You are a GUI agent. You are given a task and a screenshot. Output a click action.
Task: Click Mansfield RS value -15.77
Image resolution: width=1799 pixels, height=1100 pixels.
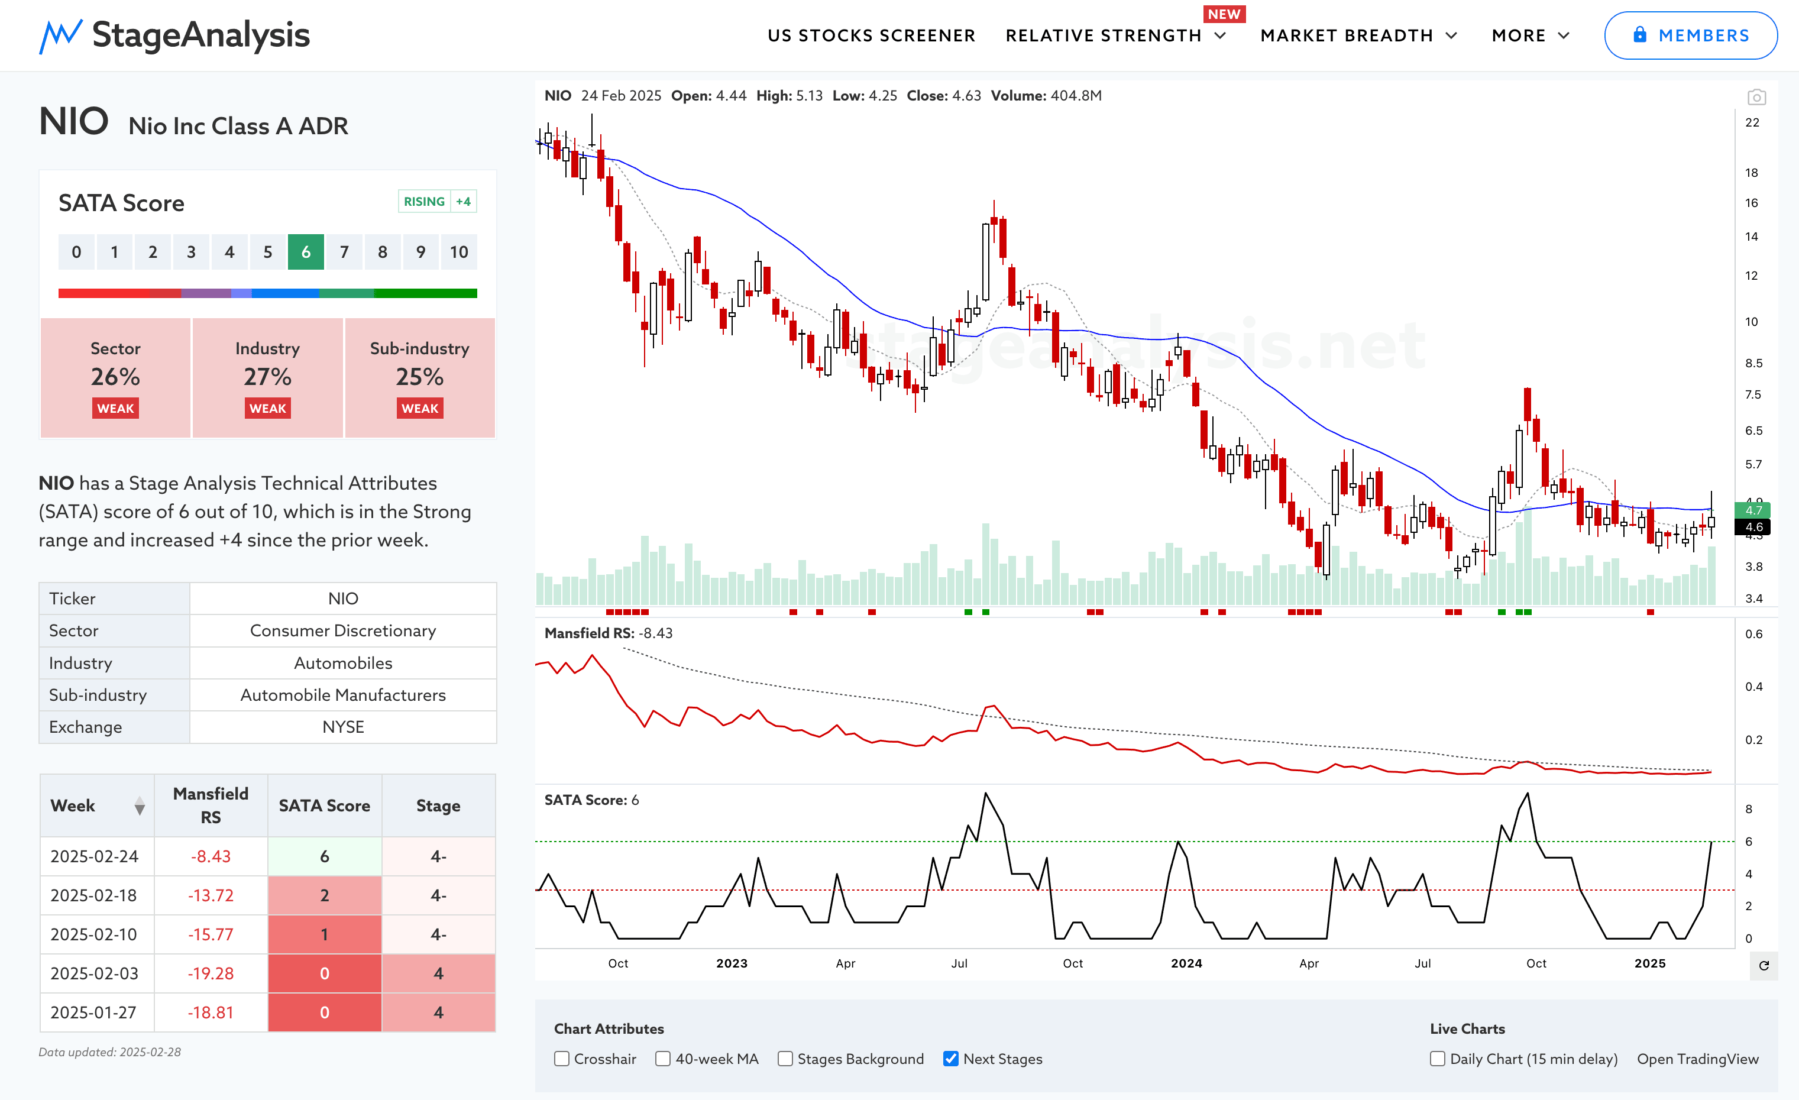(211, 934)
